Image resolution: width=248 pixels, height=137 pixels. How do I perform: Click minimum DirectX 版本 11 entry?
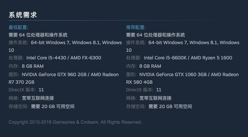26,90
